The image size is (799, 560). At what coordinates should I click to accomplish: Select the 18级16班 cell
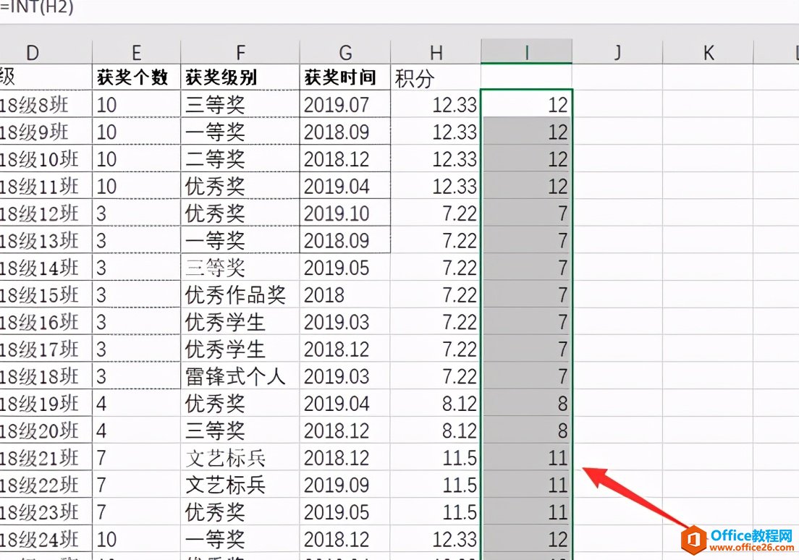[46, 321]
